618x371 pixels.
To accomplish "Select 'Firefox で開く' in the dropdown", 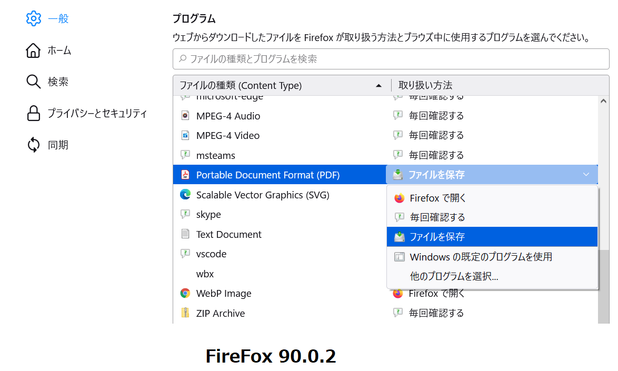I will click(437, 198).
